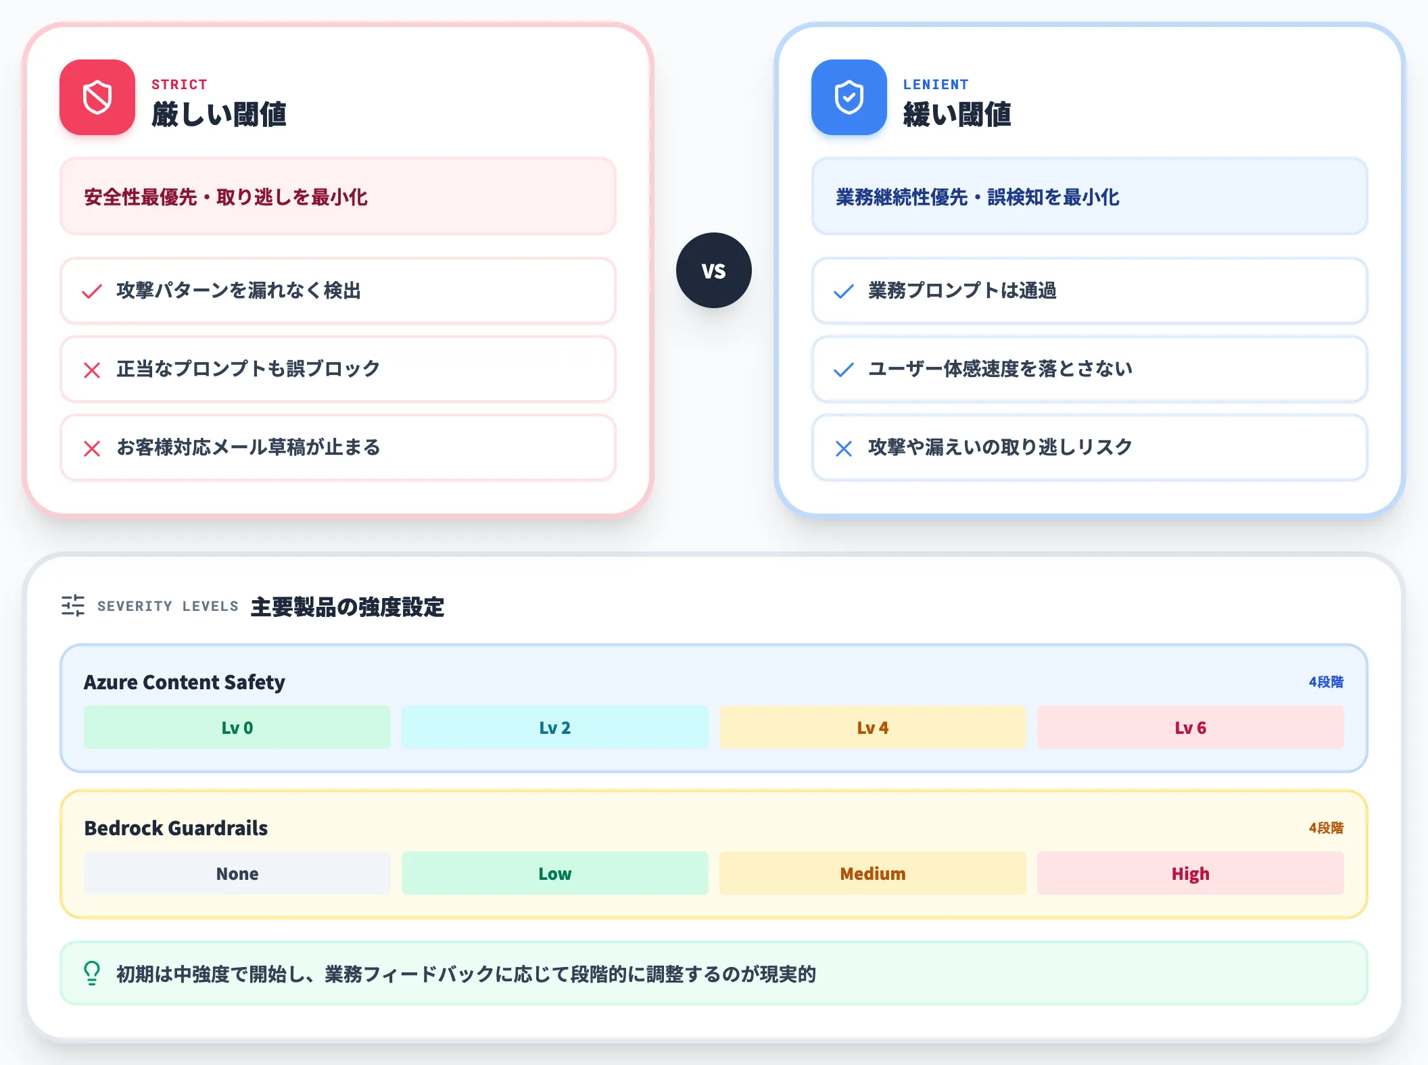Select the Lv 2 severity swatch

[555, 727]
